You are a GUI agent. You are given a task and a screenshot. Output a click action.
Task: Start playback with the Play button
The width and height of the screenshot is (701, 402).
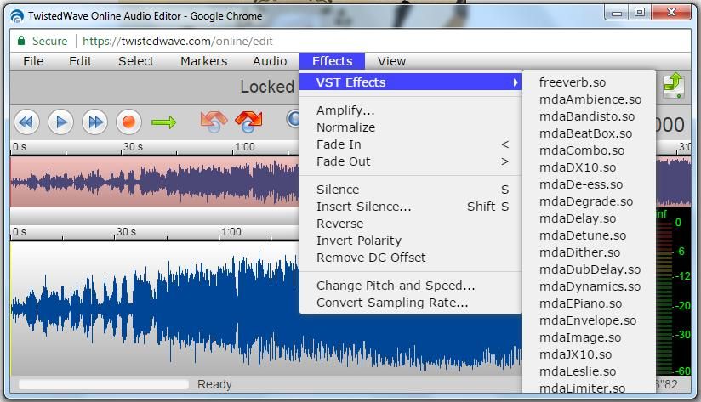point(60,122)
